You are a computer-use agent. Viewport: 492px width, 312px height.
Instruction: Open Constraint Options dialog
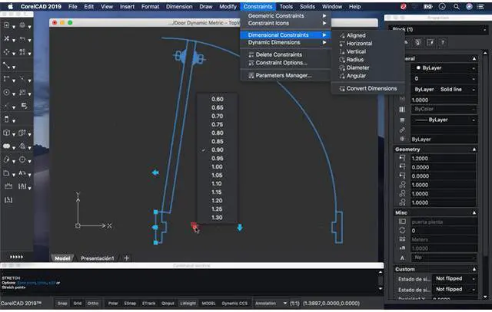pyautogui.click(x=281, y=63)
